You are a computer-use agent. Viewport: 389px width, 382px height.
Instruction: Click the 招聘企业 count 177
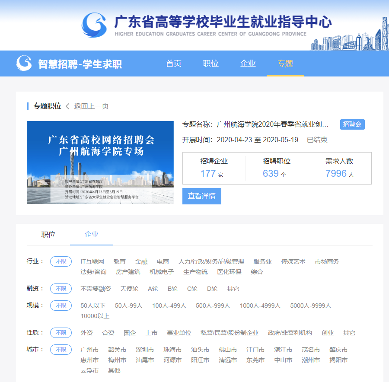coord(208,173)
